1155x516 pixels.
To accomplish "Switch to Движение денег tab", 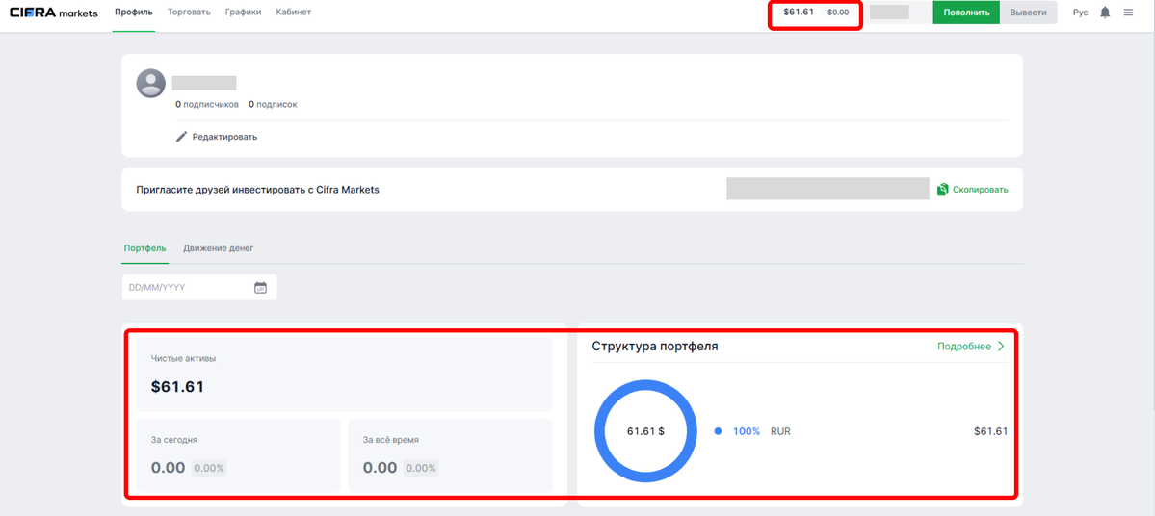I will click(218, 248).
